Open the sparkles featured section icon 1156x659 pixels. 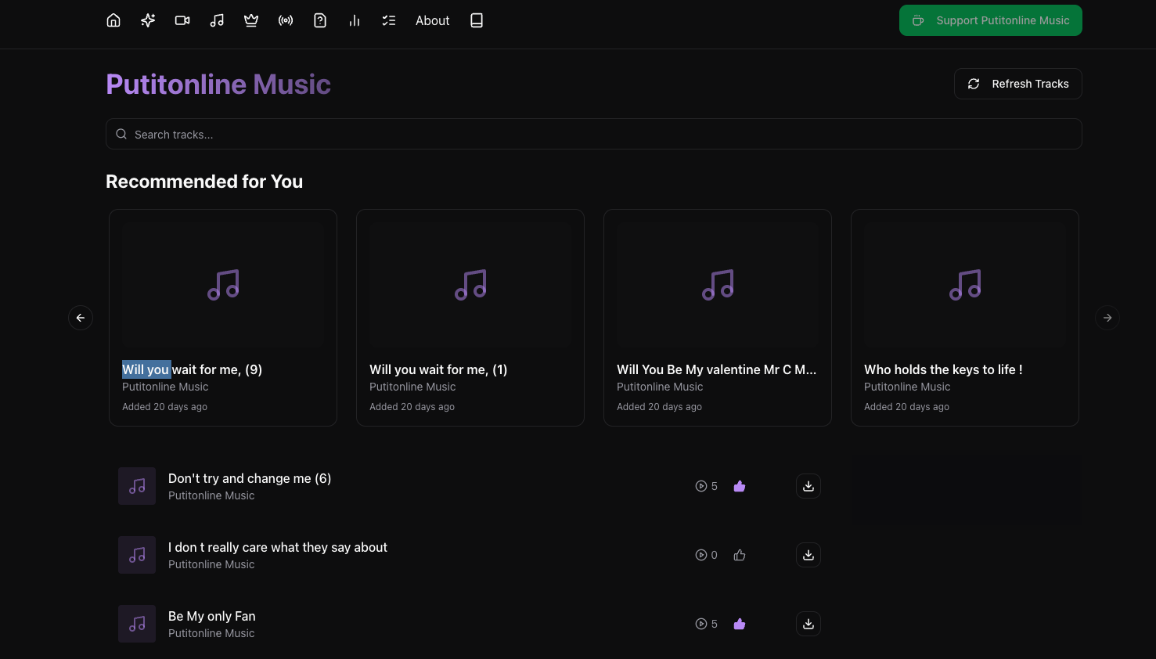click(148, 20)
